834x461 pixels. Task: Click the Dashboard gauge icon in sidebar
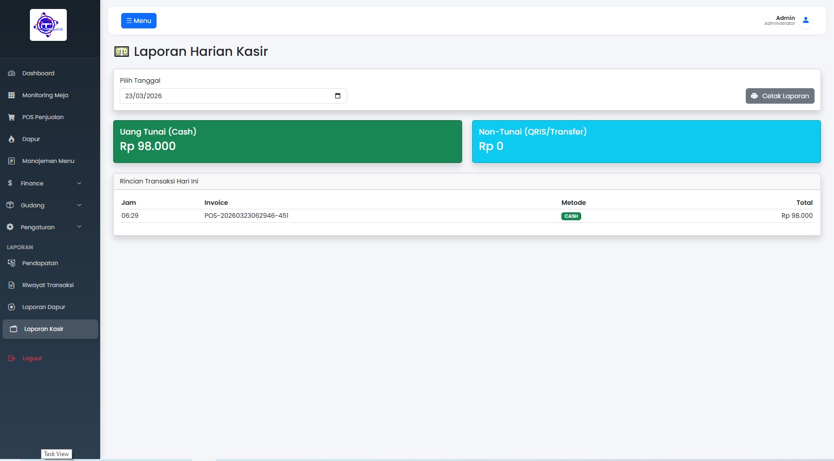[11, 73]
